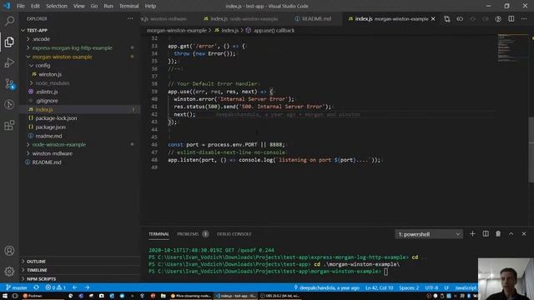The width and height of the screenshot is (534, 300).
Task: Click the editor vertical scrollbar
Action: click(531, 150)
